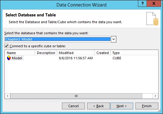Viewport: 163px width, 114px height.
Task: Select the Chapter3_Model database field
Action: tap(58, 39)
